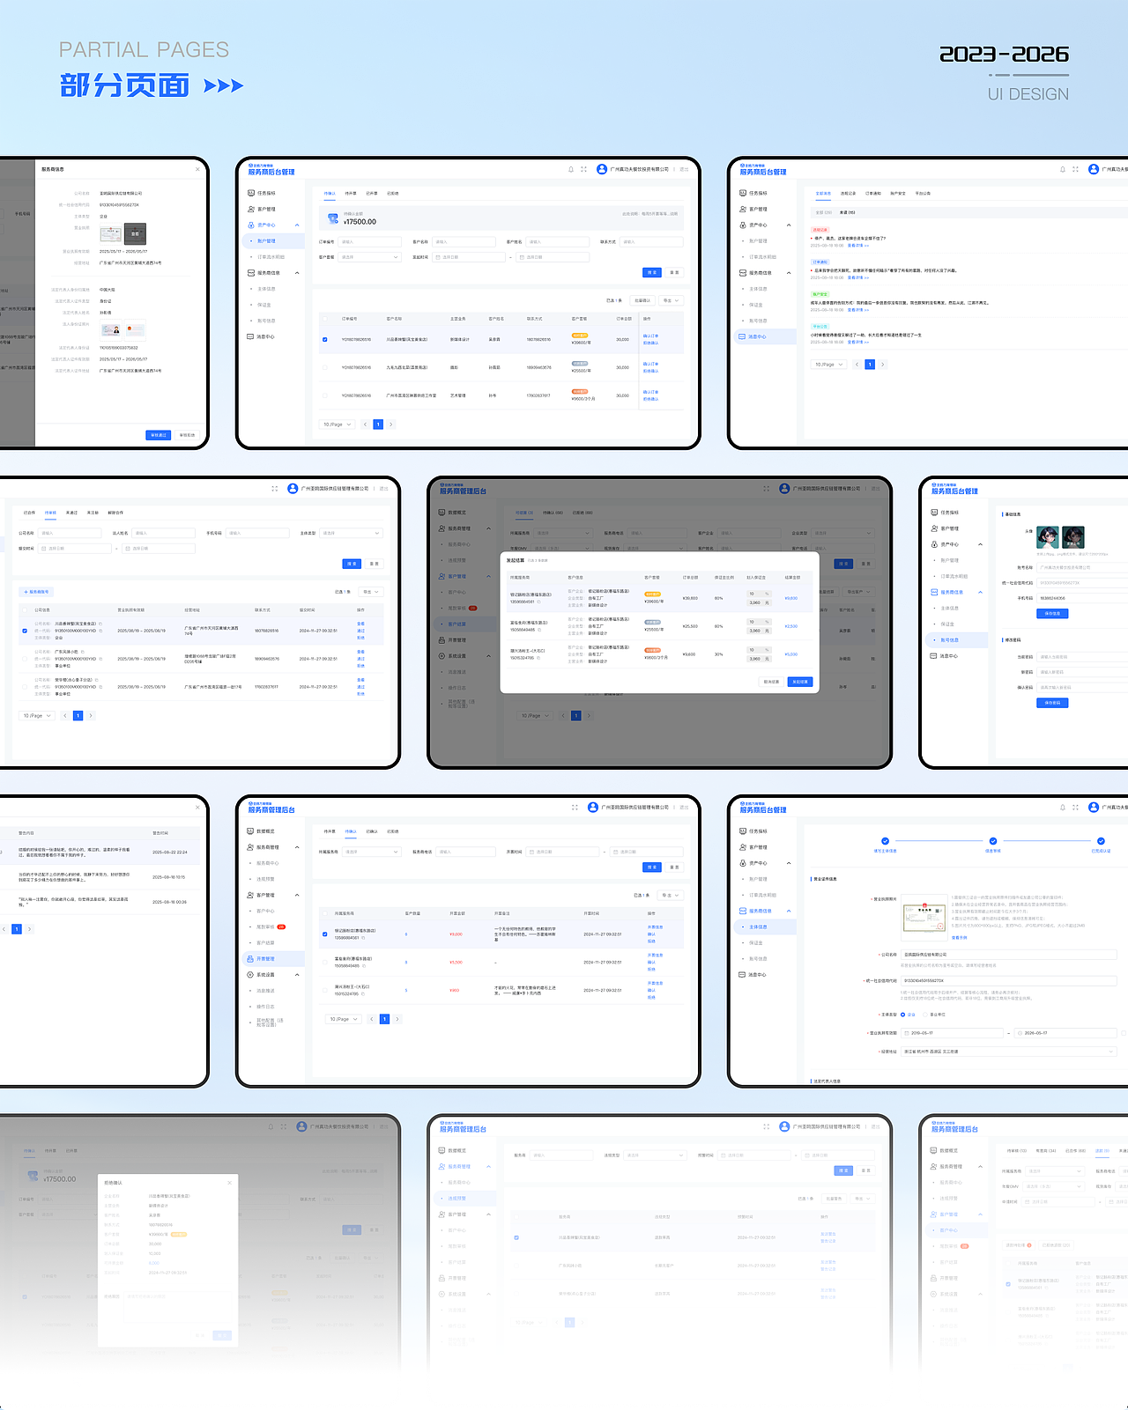Switch to the 未通过 tab on the review page
Screen dimensions: 1128x1410
[71, 513]
